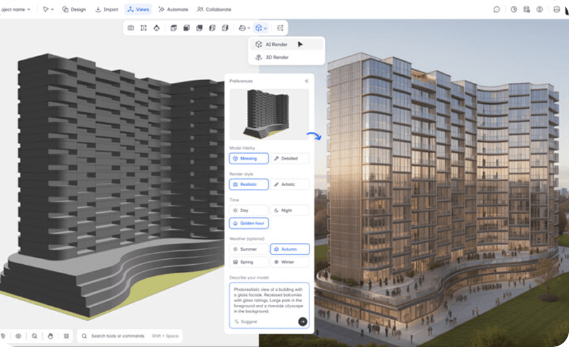Open the project name dropdown
Viewport: 569px width, 347px height.
15,10
